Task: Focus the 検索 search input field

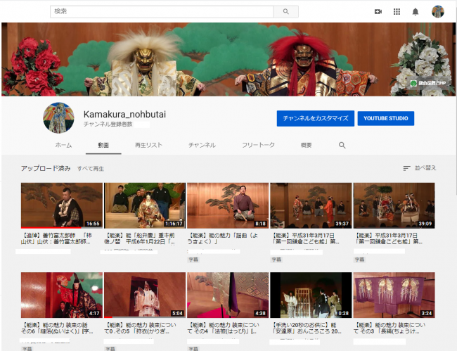Action: [x=162, y=11]
